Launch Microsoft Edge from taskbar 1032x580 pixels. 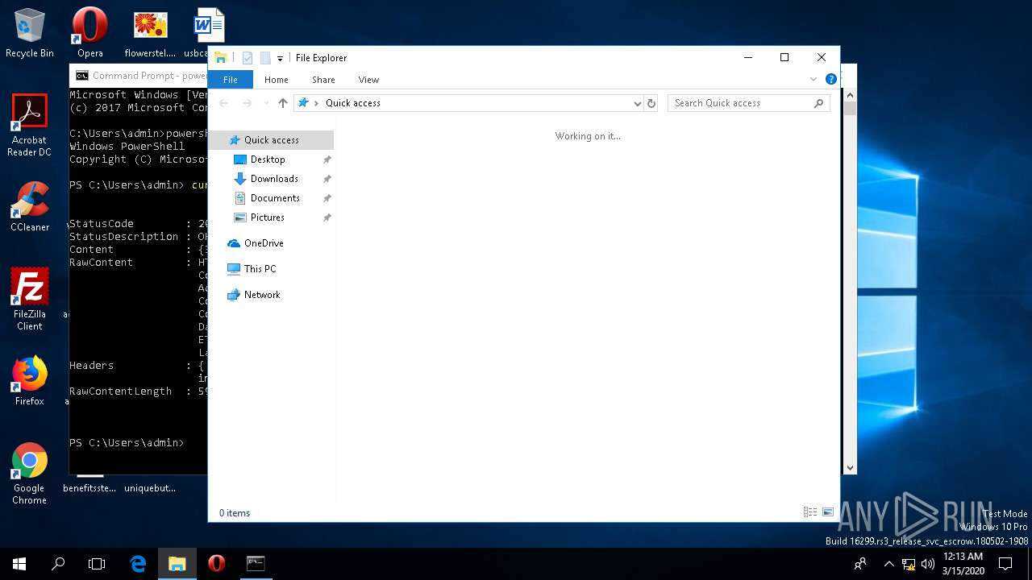click(138, 564)
